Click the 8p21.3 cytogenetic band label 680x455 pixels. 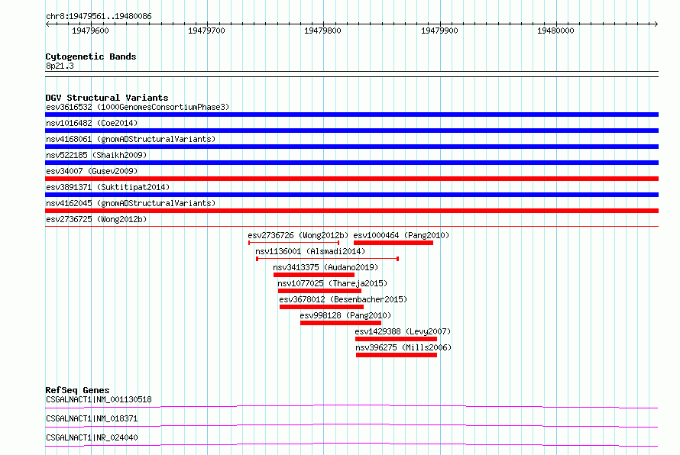[60, 66]
